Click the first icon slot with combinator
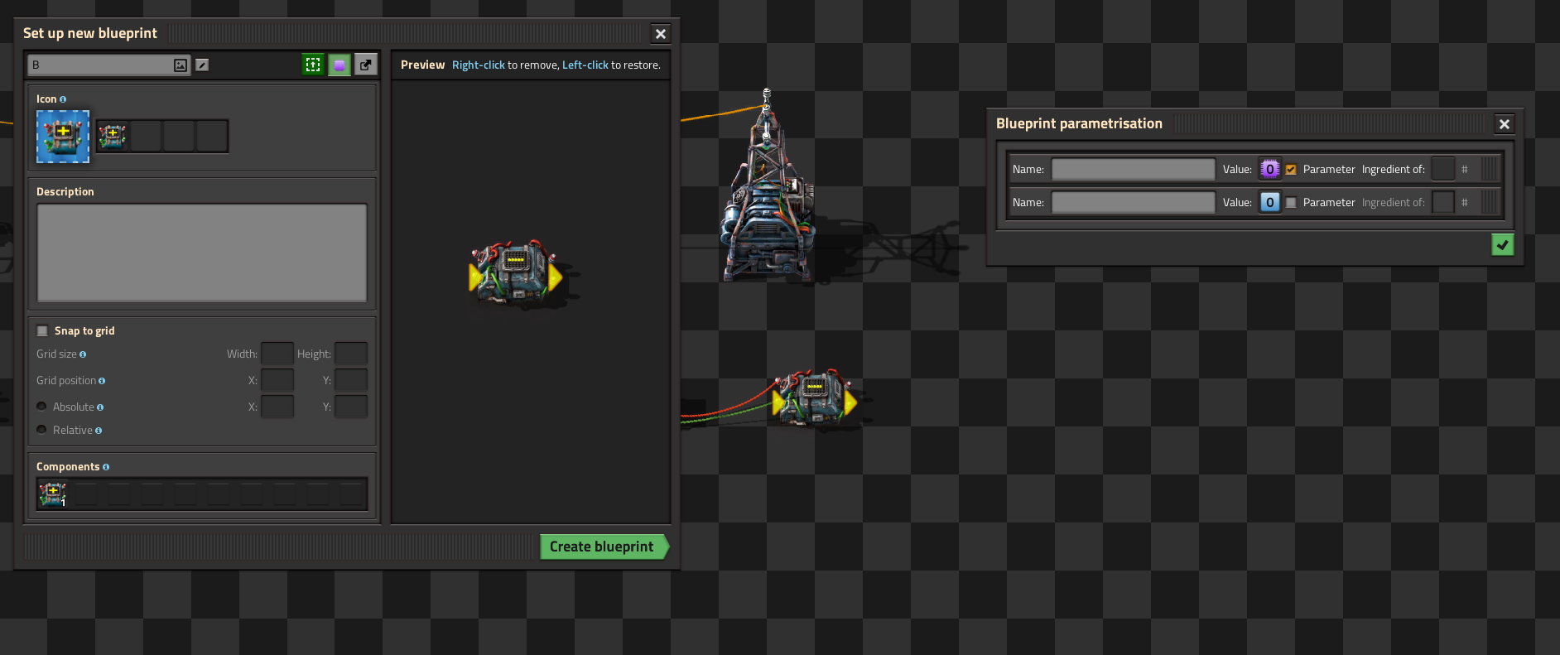1560x655 pixels. [x=113, y=136]
